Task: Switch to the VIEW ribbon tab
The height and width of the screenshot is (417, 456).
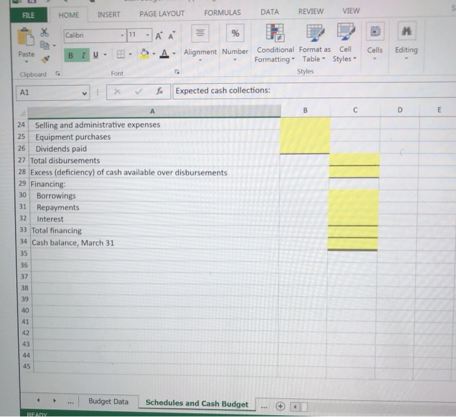Action: [351, 11]
